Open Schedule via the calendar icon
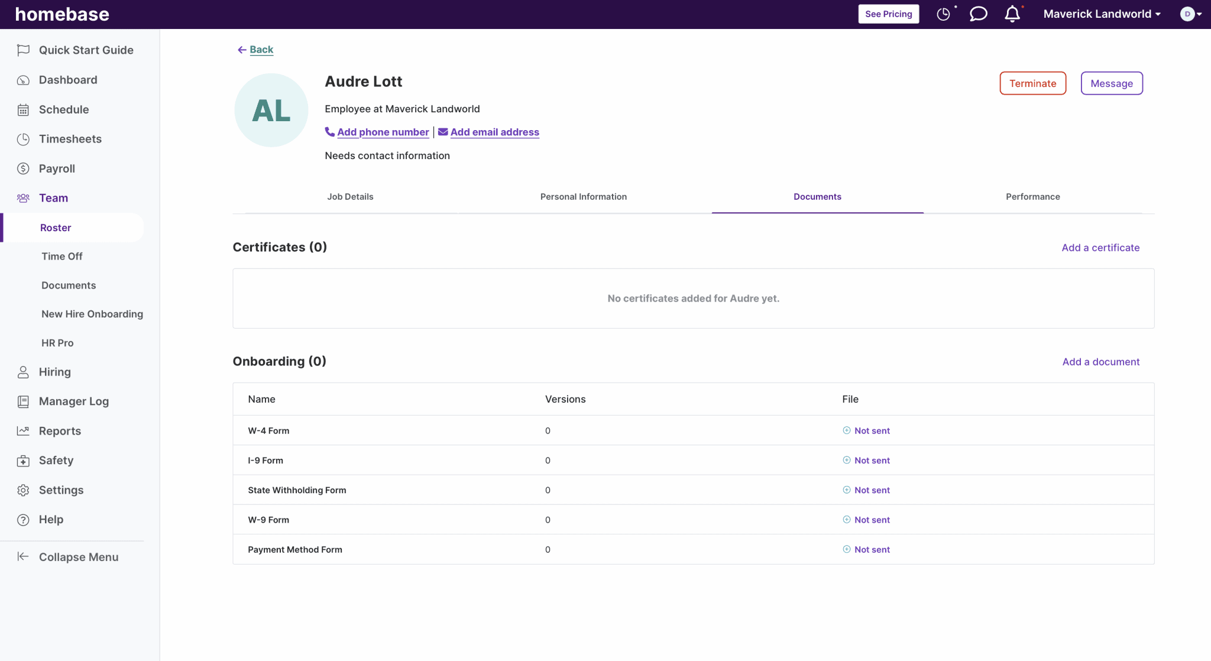 coord(23,109)
